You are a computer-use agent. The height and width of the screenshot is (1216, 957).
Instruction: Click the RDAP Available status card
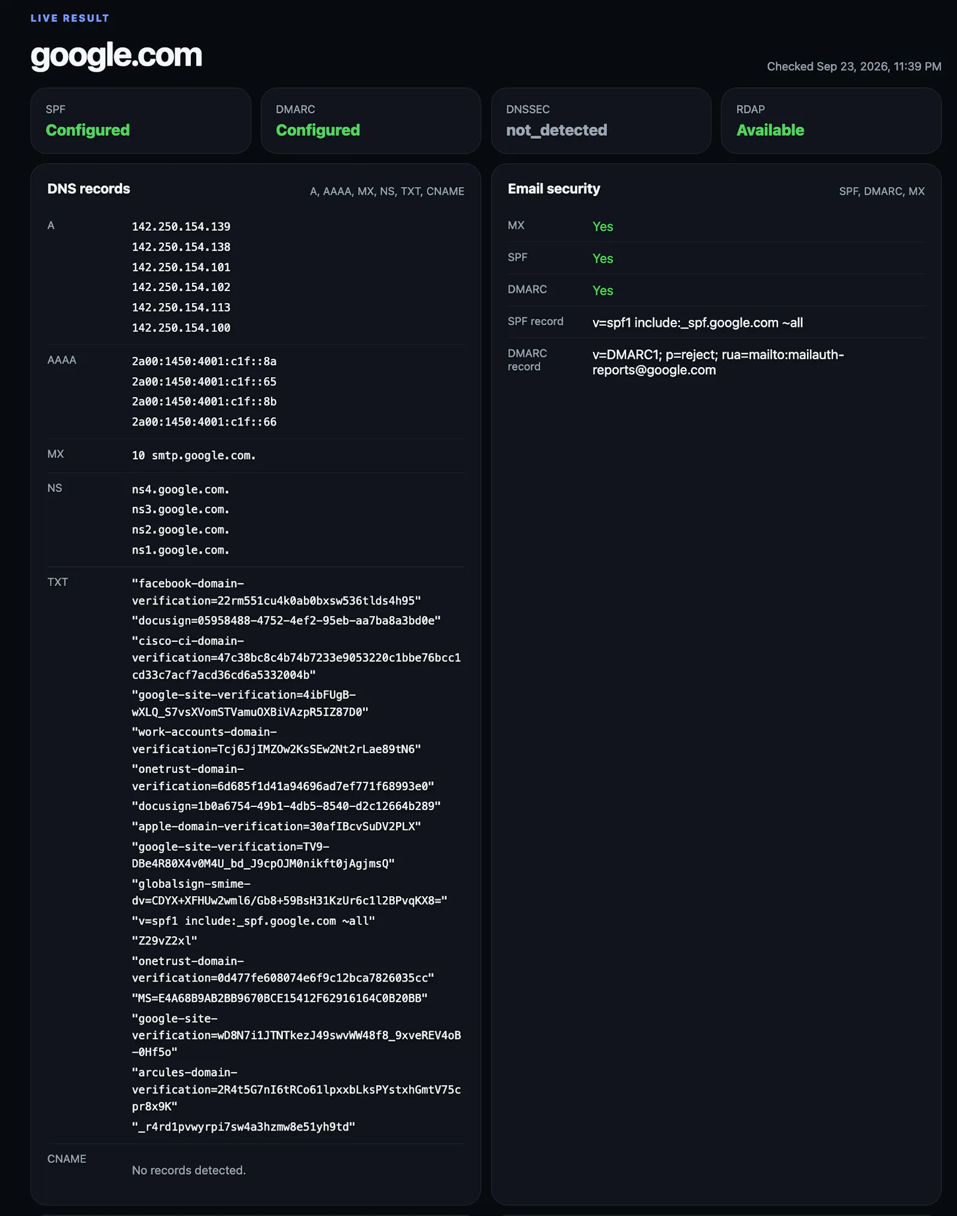(831, 121)
